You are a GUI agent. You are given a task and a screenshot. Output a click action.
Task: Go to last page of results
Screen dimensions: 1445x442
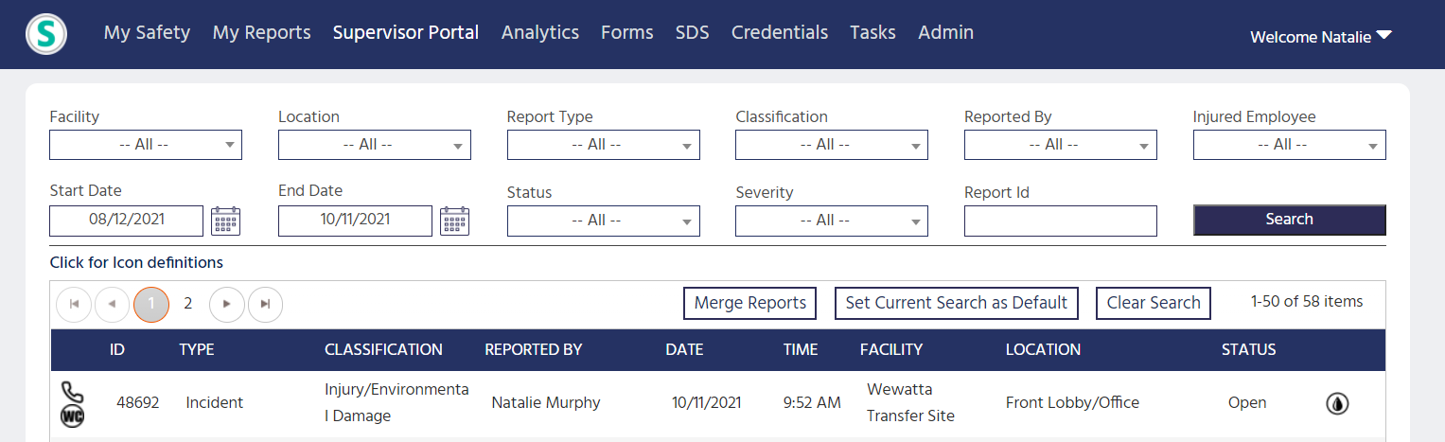coord(265,304)
